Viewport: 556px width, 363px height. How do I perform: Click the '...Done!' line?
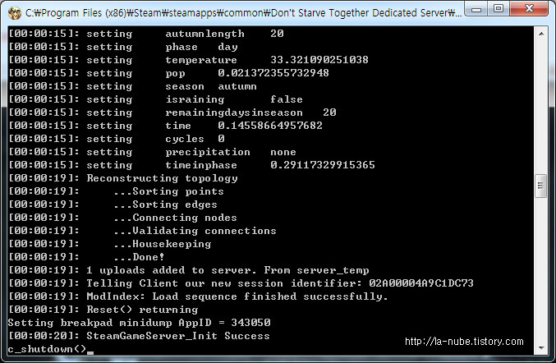tap(86, 257)
